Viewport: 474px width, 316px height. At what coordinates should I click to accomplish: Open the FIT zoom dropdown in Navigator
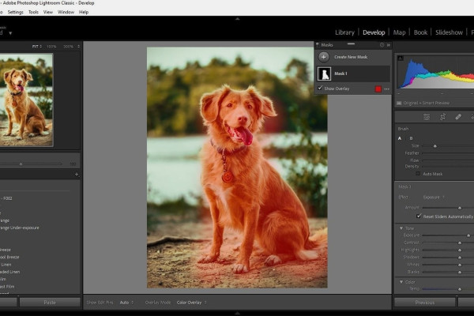click(x=37, y=47)
